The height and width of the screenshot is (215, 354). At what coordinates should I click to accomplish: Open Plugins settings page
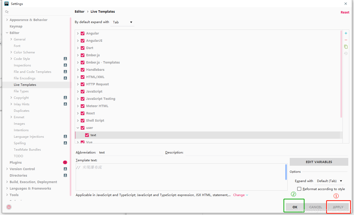(x=16, y=163)
